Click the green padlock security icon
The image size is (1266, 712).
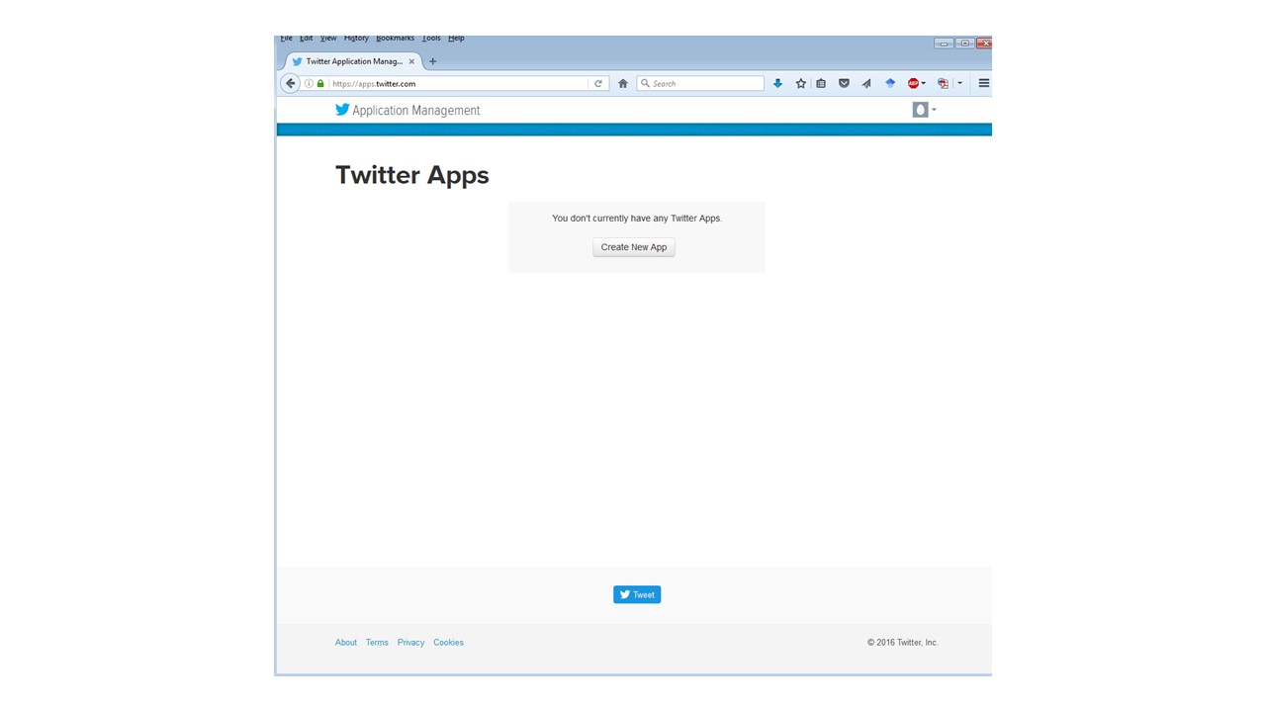tap(320, 84)
